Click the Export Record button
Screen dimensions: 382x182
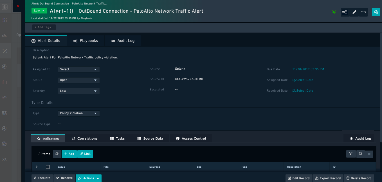tap(328, 178)
